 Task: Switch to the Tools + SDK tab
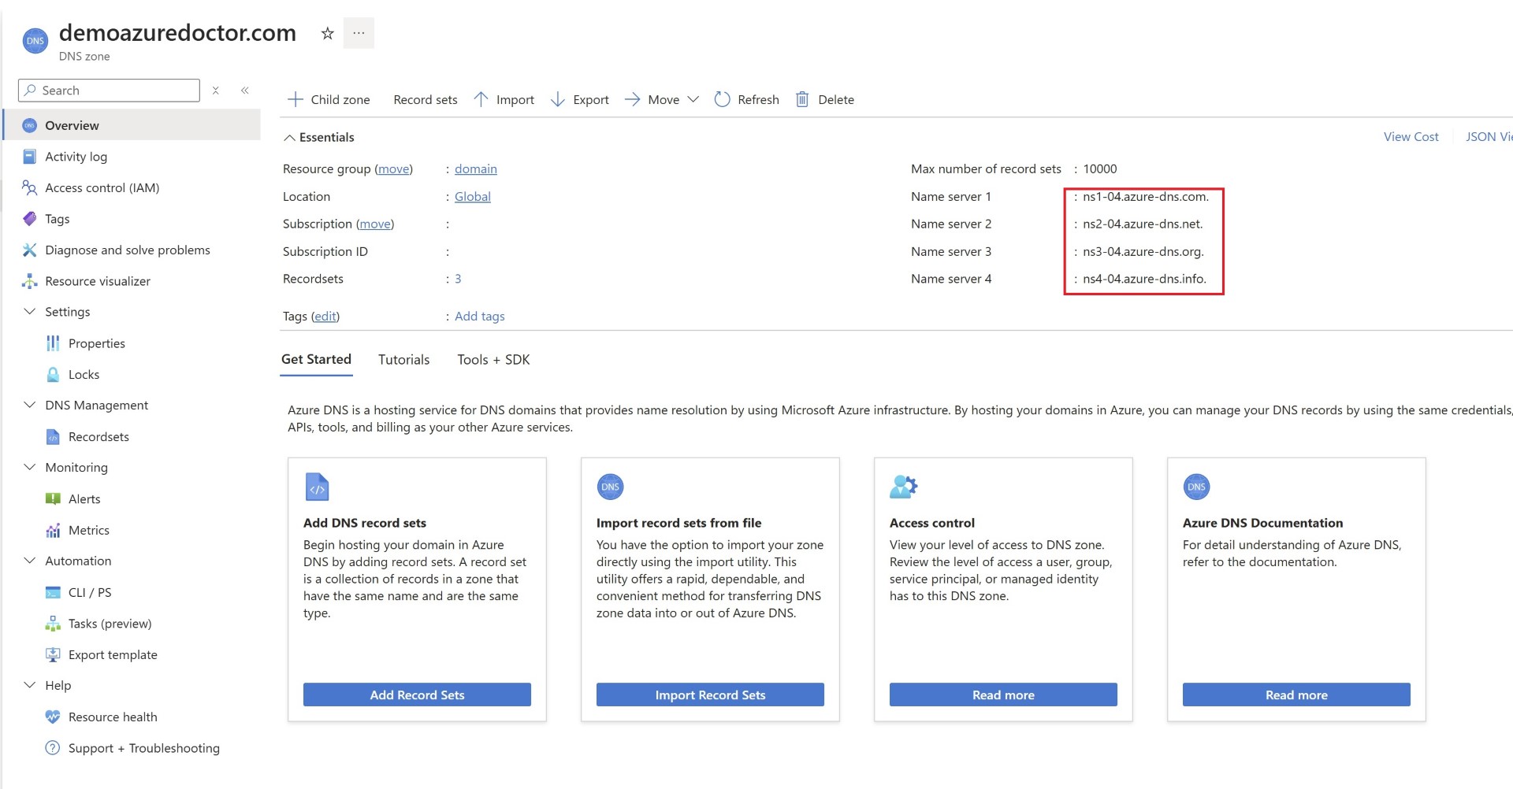click(493, 360)
